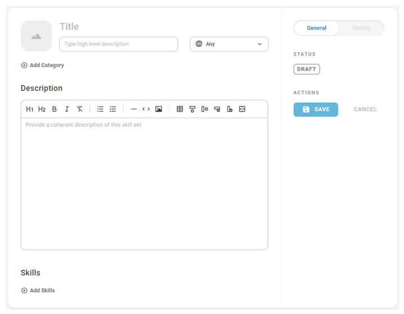Click the DRAFT status badge
The image size is (404, 314).
tap(307, 69)
